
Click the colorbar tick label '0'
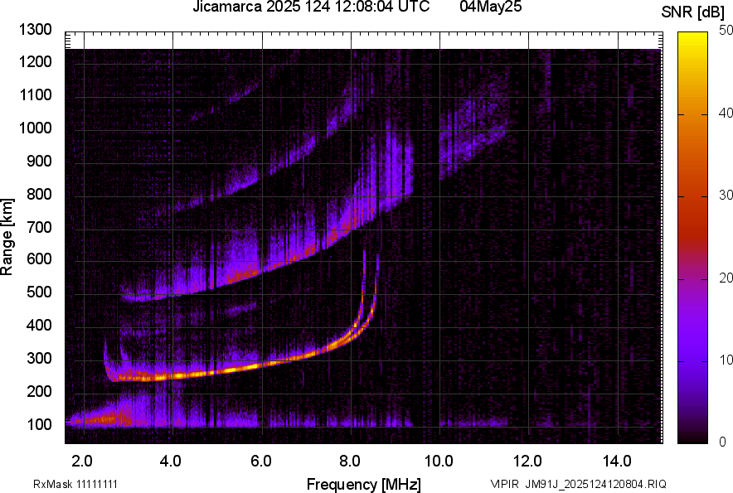coord(723,442)
